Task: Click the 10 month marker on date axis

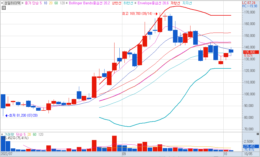Action: tap(225, 154)
